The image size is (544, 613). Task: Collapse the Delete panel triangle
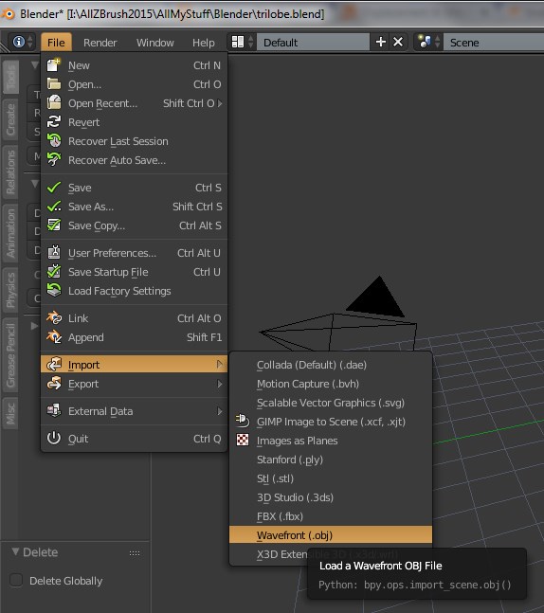15,551
